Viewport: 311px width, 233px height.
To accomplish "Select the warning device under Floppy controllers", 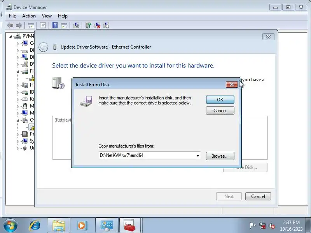I will click(x=32, y=78).
